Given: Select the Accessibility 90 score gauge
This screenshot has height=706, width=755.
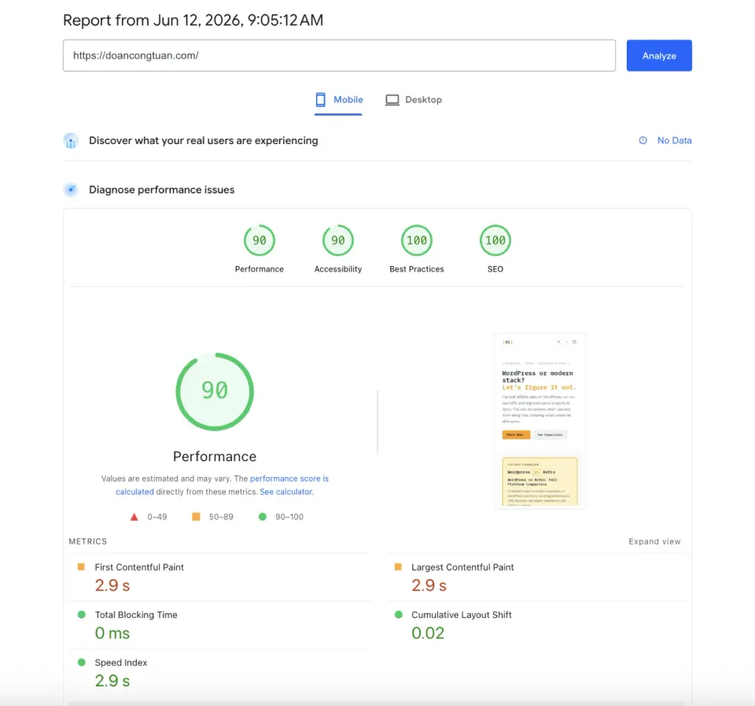Looking at the screenshot, I should tap(338, 240).
